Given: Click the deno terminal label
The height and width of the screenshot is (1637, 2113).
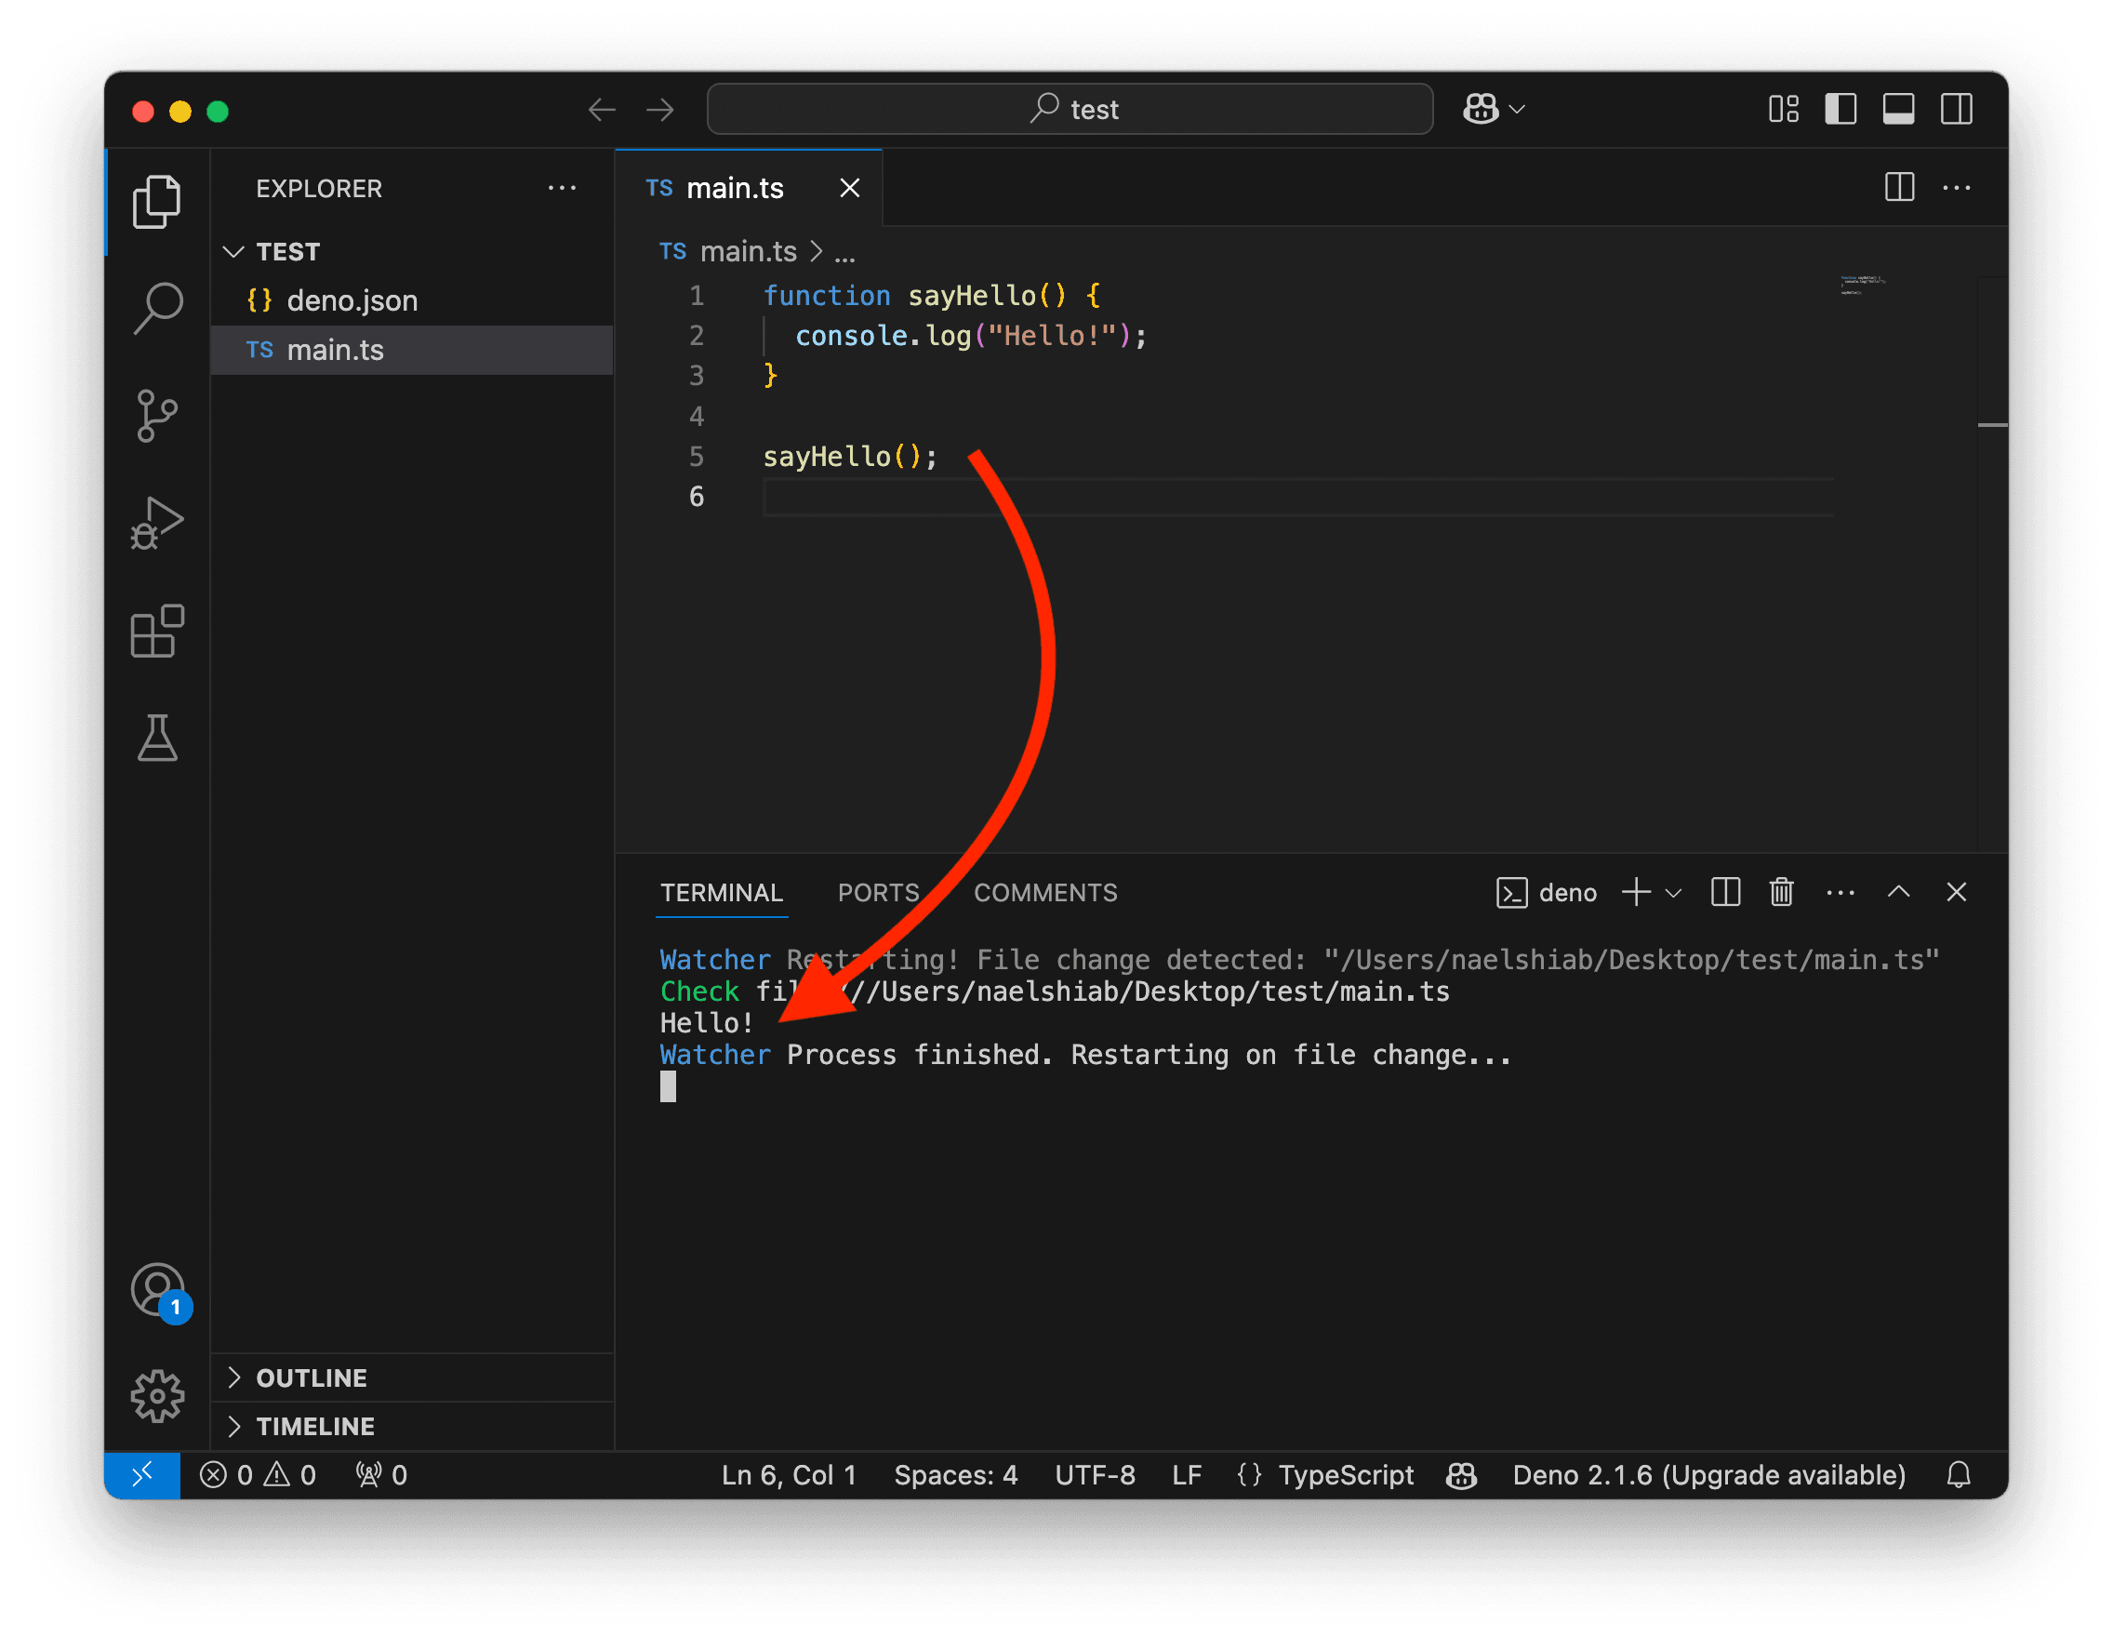Looking at the screenshot, I should click(x=1545, y=892).
